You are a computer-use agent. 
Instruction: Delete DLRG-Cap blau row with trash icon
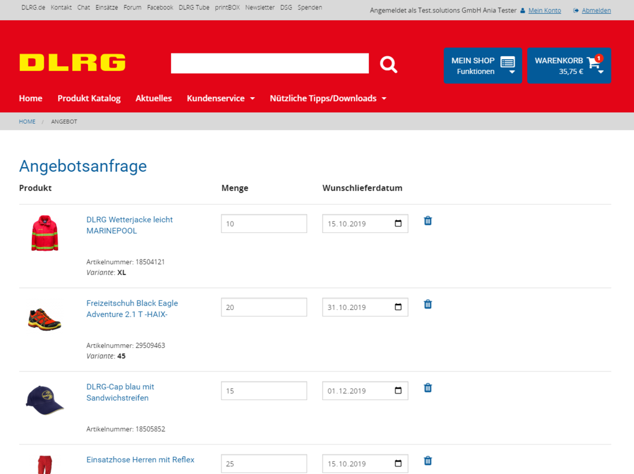(x=428, y=387)
